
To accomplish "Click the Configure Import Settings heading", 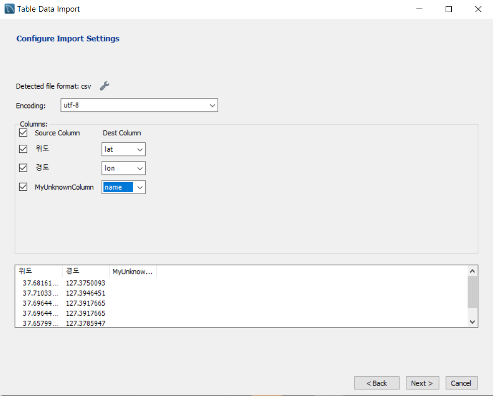I will click(68, 38).
